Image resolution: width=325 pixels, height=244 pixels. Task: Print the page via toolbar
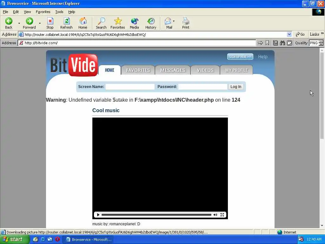click(186, 23)
